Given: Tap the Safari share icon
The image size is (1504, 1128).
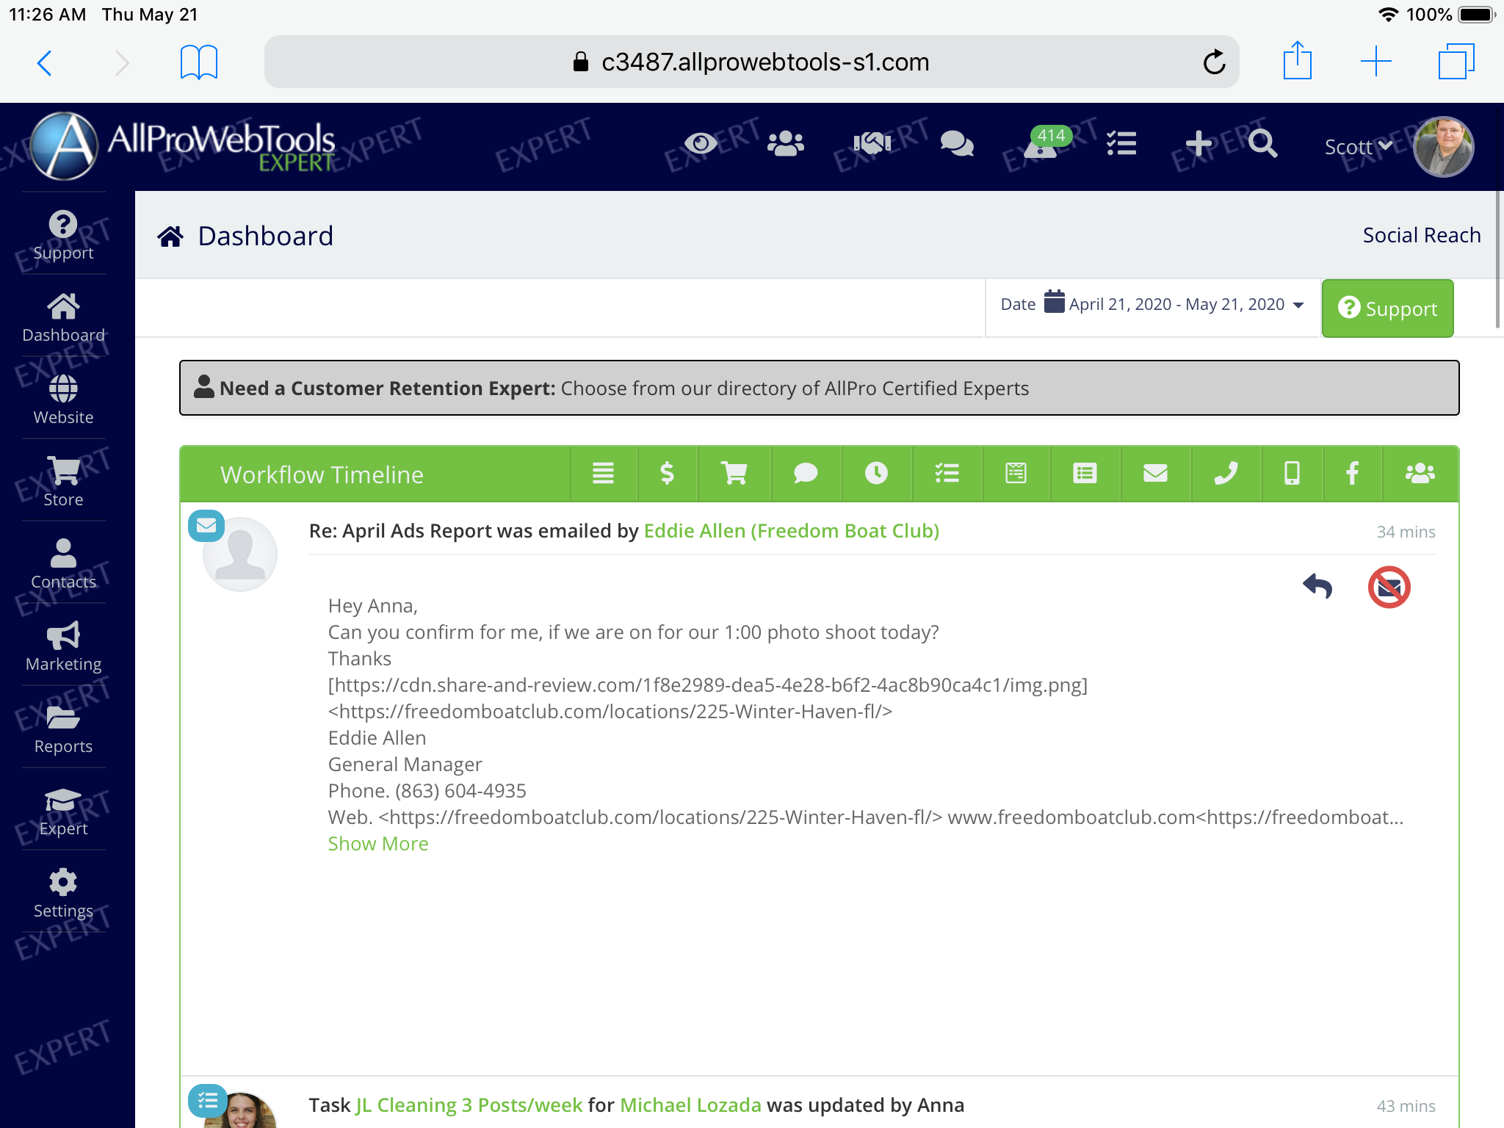Looking at the screenshot, I should point(1298,60).
